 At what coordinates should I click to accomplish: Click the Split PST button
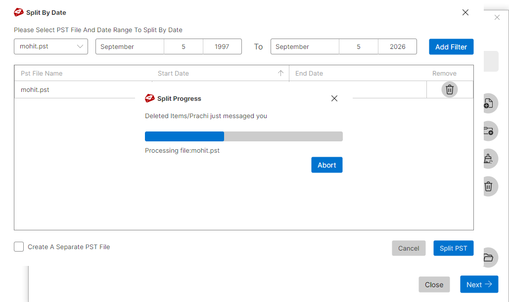tap(454, 248)
